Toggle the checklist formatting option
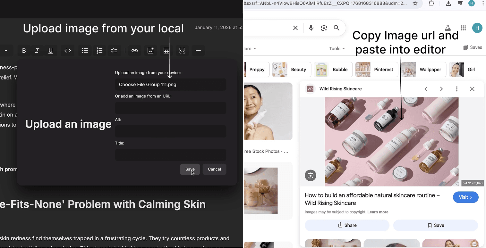The height and width of the screenshot is (248, 486). 114,50
